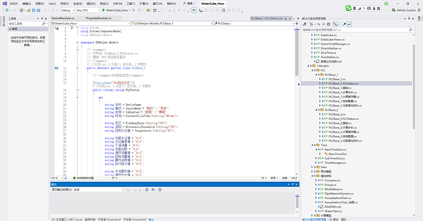
Task: Select WaterPlant.cs in Solution Explorer
Action: point(333,211)
